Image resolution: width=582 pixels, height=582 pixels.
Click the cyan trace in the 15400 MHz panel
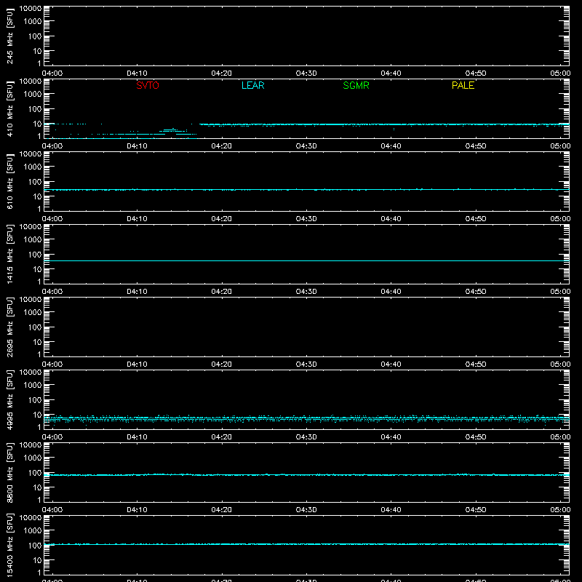click(306, 544)
